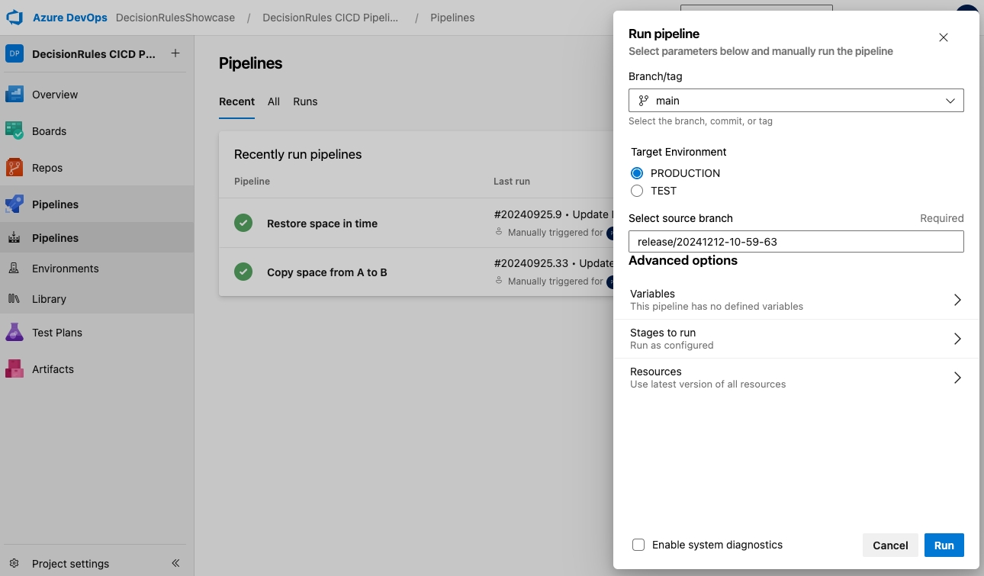Open the Boards sidebar icon
The height and width of the screenshot is (576, 984).
14,131
